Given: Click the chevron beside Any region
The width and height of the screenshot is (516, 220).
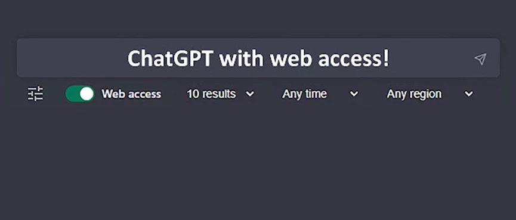Looking at the screenshot, I should click(469, 94).
